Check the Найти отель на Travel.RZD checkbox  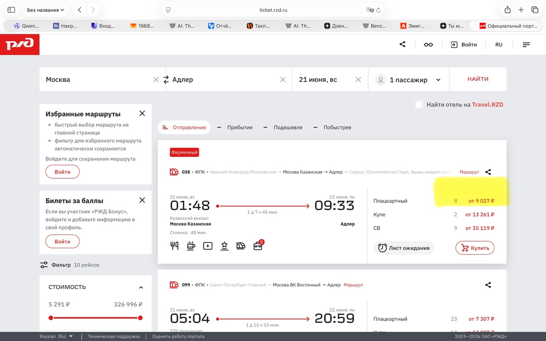coord(419,105)
